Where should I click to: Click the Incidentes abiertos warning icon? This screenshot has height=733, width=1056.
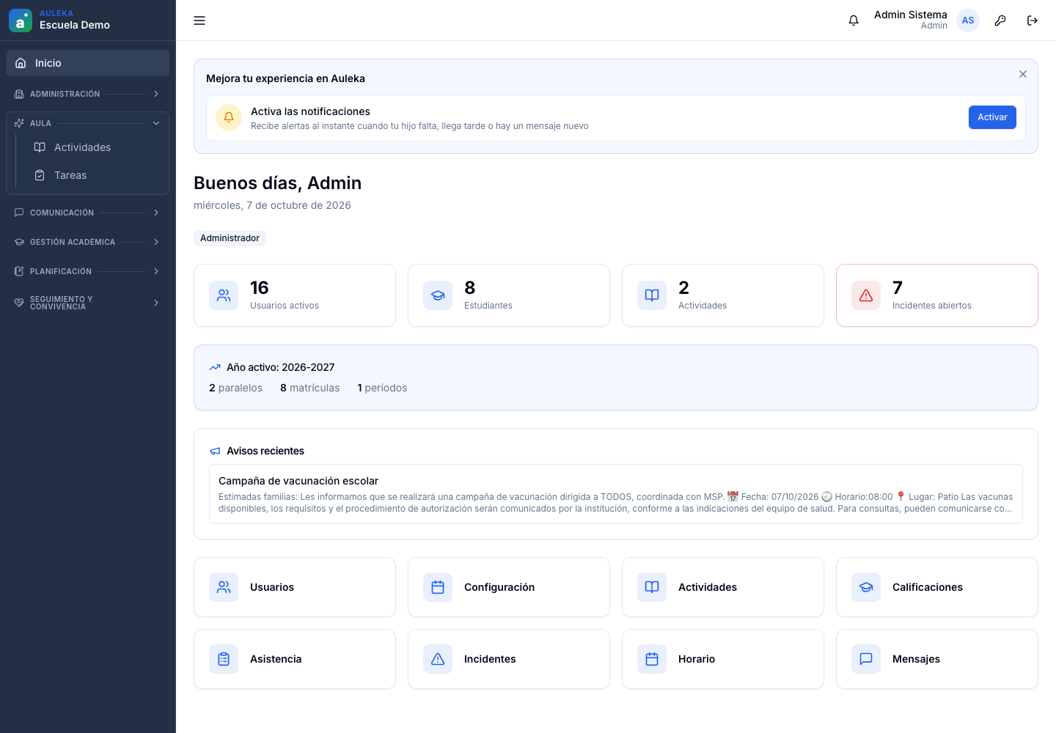tap(866, 295)
